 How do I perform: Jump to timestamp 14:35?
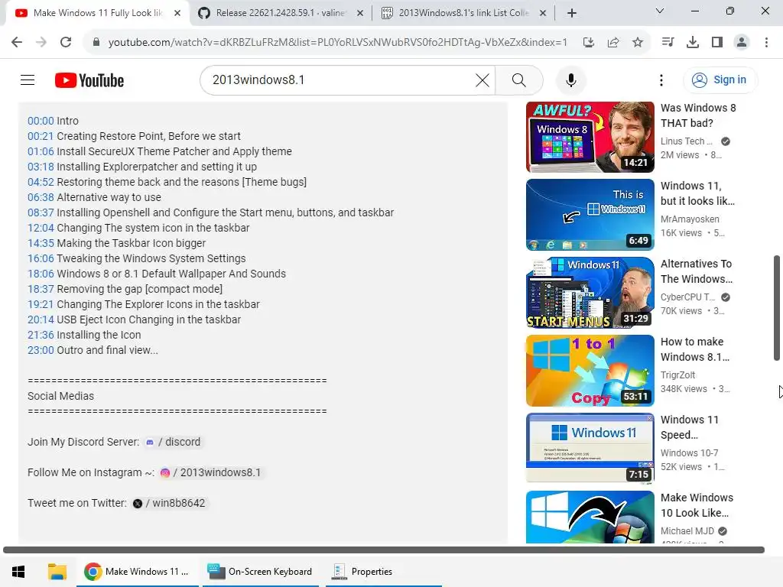41,243
